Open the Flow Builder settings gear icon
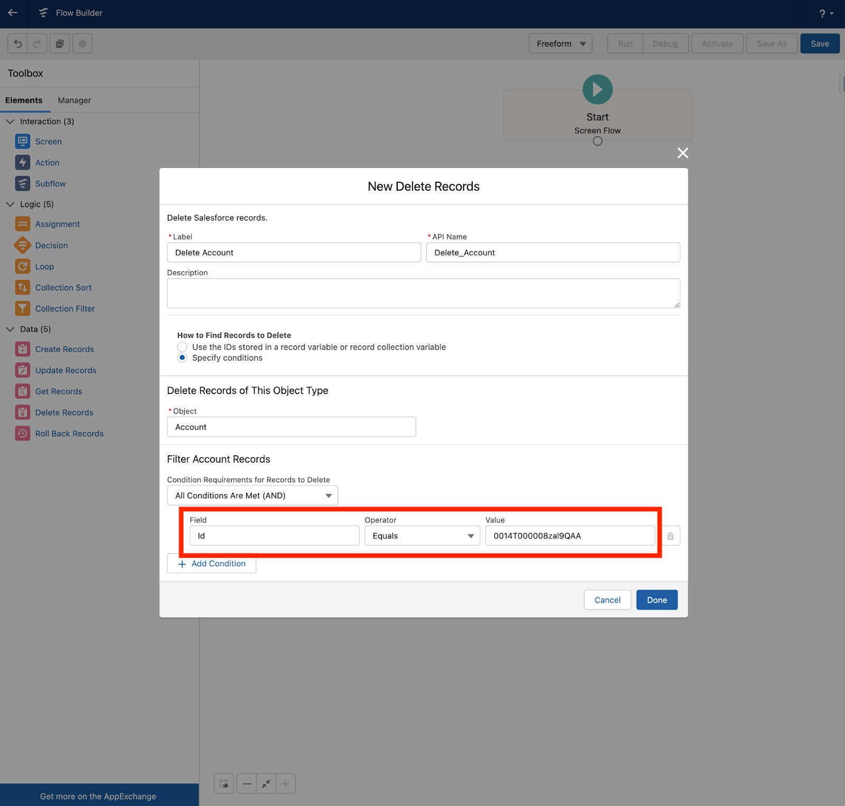Image resolution: width=845 pixels, height=806 pixels. pyautogui.click(x=82, y=43)
